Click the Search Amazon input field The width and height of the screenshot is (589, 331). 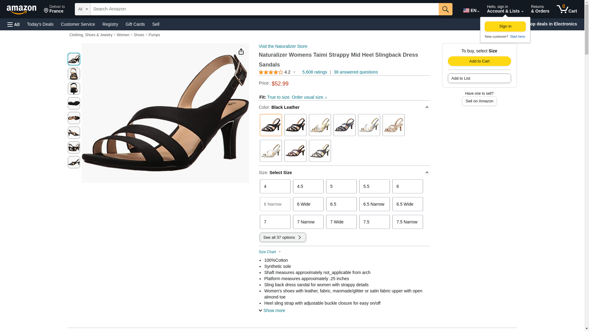[x=264, y=9]
